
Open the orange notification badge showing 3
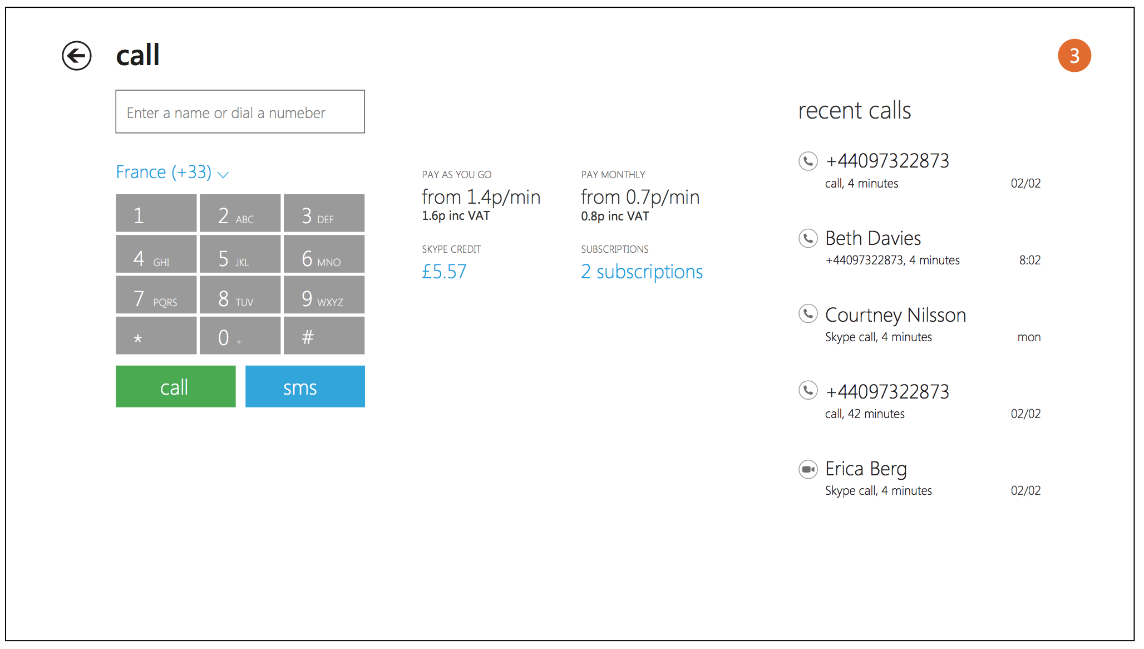(1074, 56)
